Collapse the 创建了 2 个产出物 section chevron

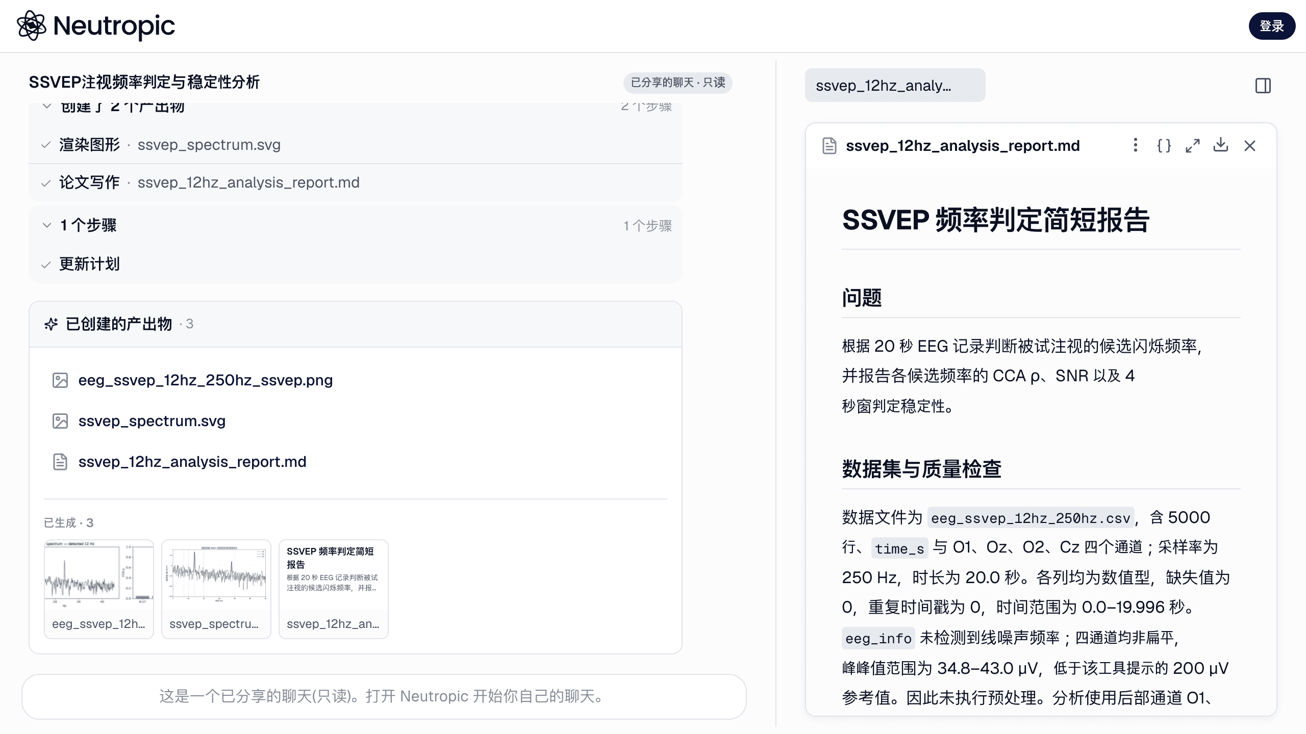(46, 107)
